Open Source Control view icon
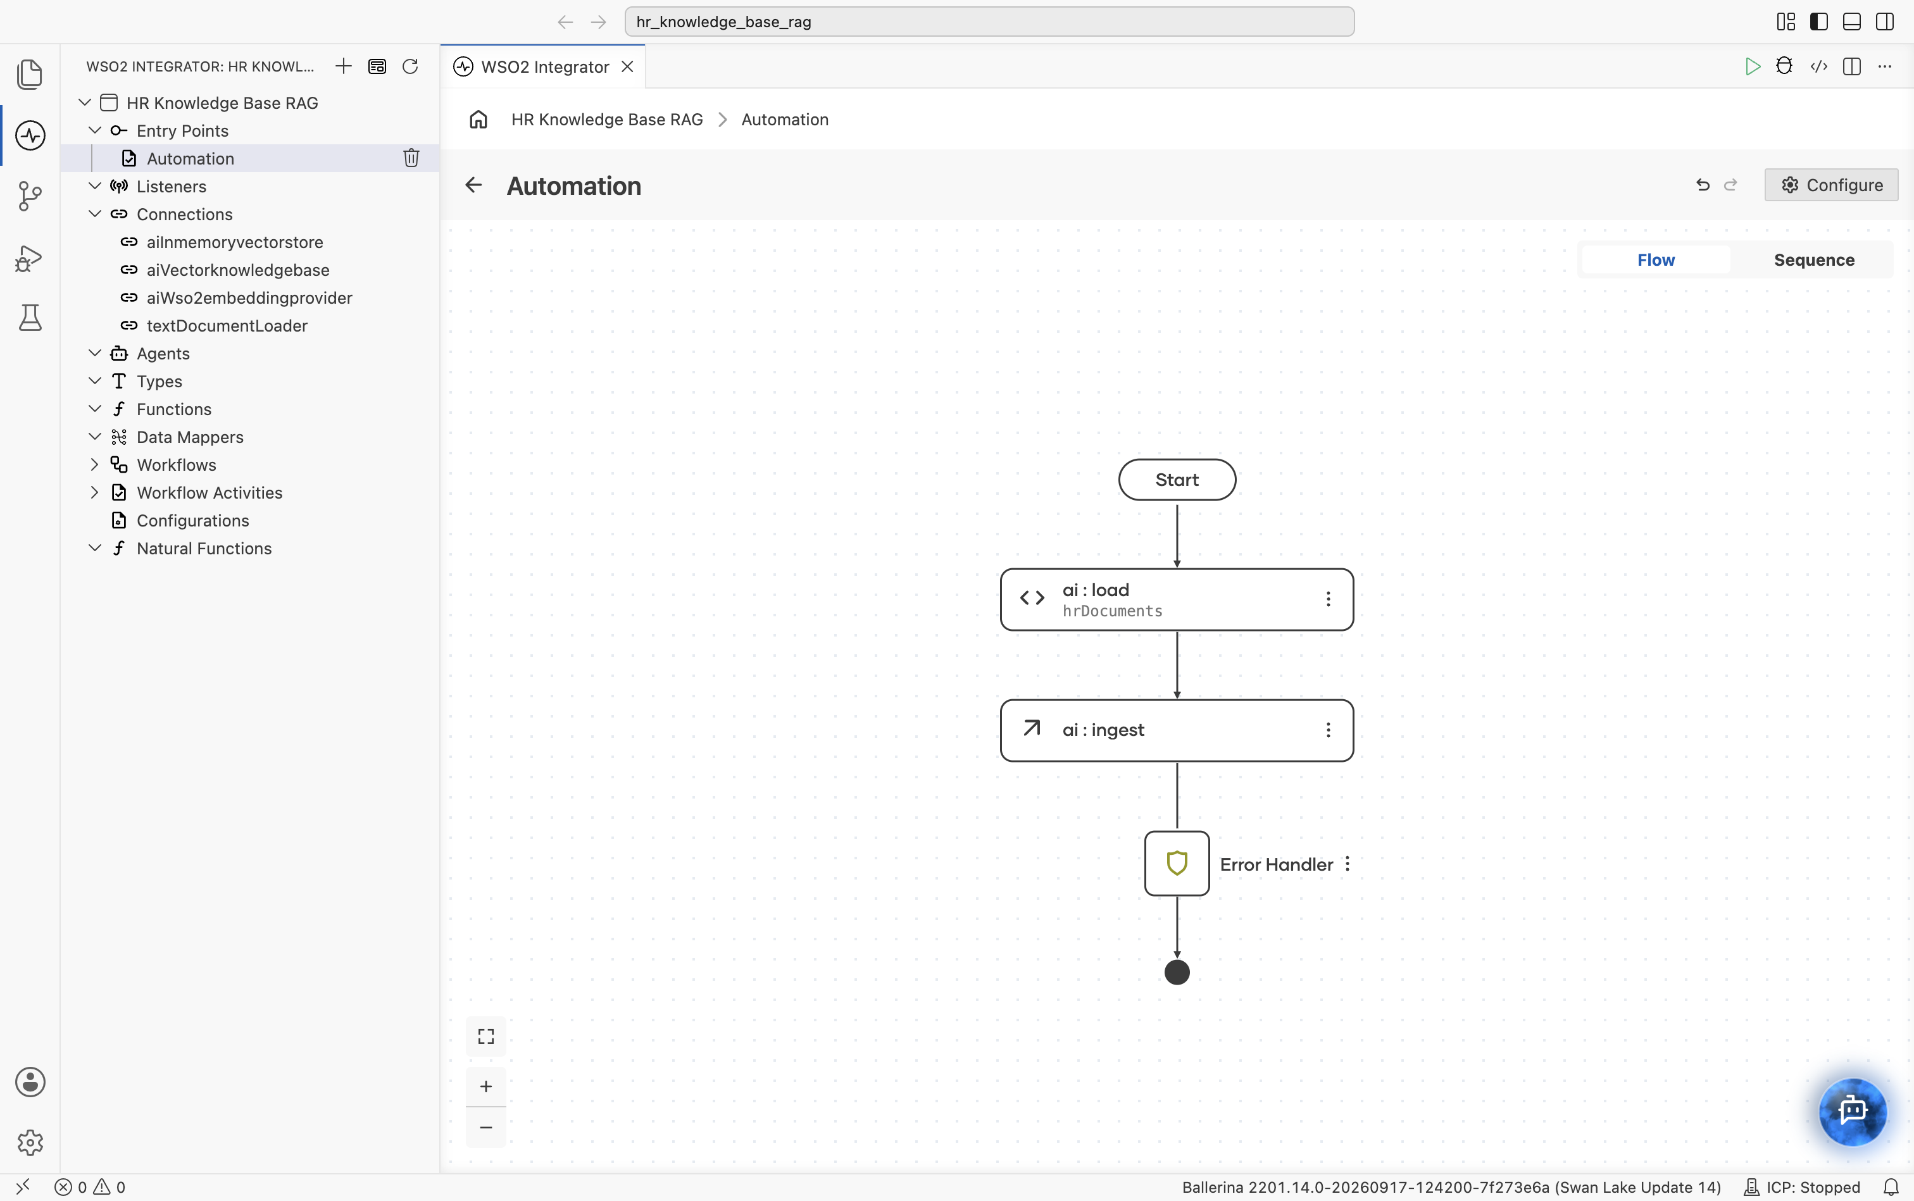 [x=30, y=196]
